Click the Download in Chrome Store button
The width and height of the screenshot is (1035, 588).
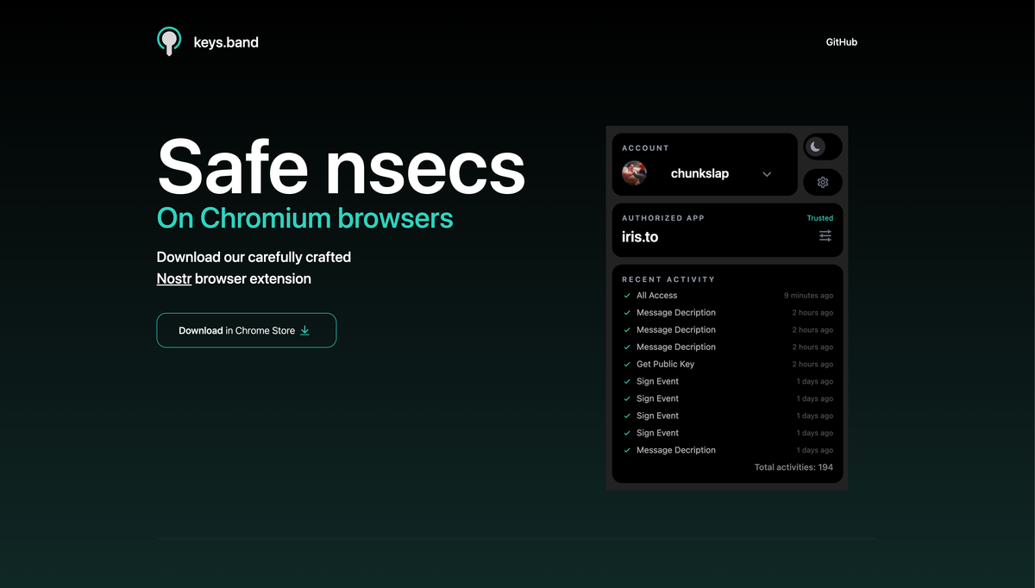point(246,330)
